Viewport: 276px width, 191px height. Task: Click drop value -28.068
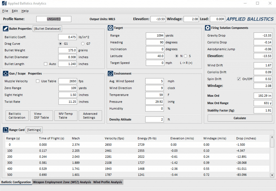click(241, 163)
